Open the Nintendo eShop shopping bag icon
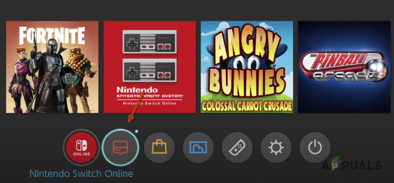Screen dimensions: 394x183 159,147
